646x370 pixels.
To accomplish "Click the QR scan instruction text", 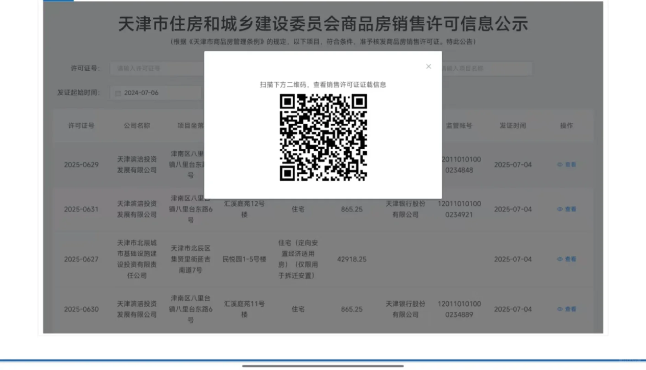I will tap(323, 85).
